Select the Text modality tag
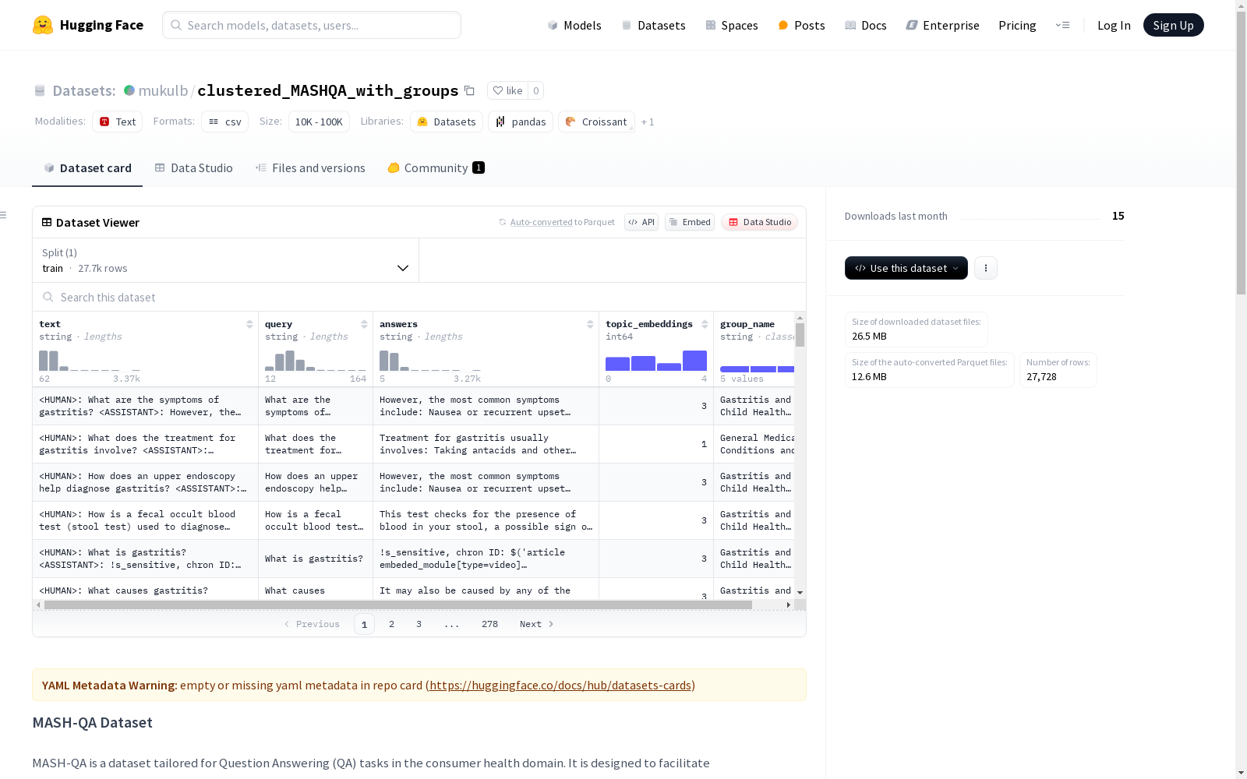The width and height of the screenshot is (1247, 779). tap(118, 122)
